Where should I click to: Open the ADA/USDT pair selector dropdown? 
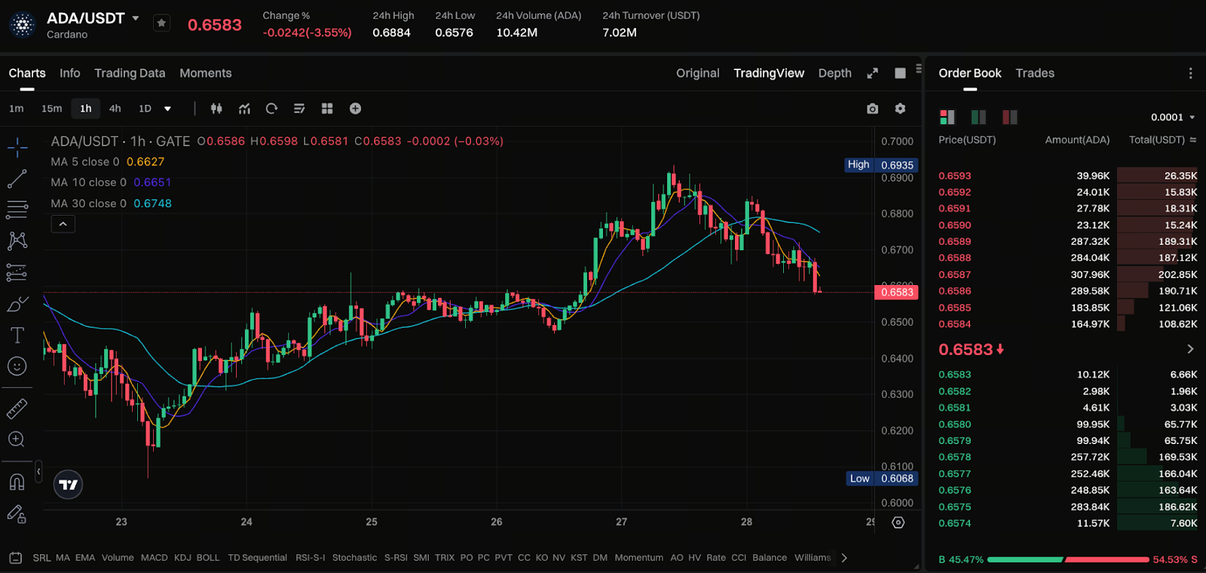(136, 18)
